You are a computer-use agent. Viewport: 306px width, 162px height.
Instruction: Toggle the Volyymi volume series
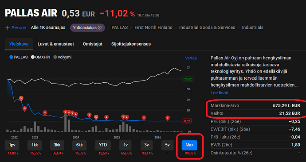(x=63, y=57)
